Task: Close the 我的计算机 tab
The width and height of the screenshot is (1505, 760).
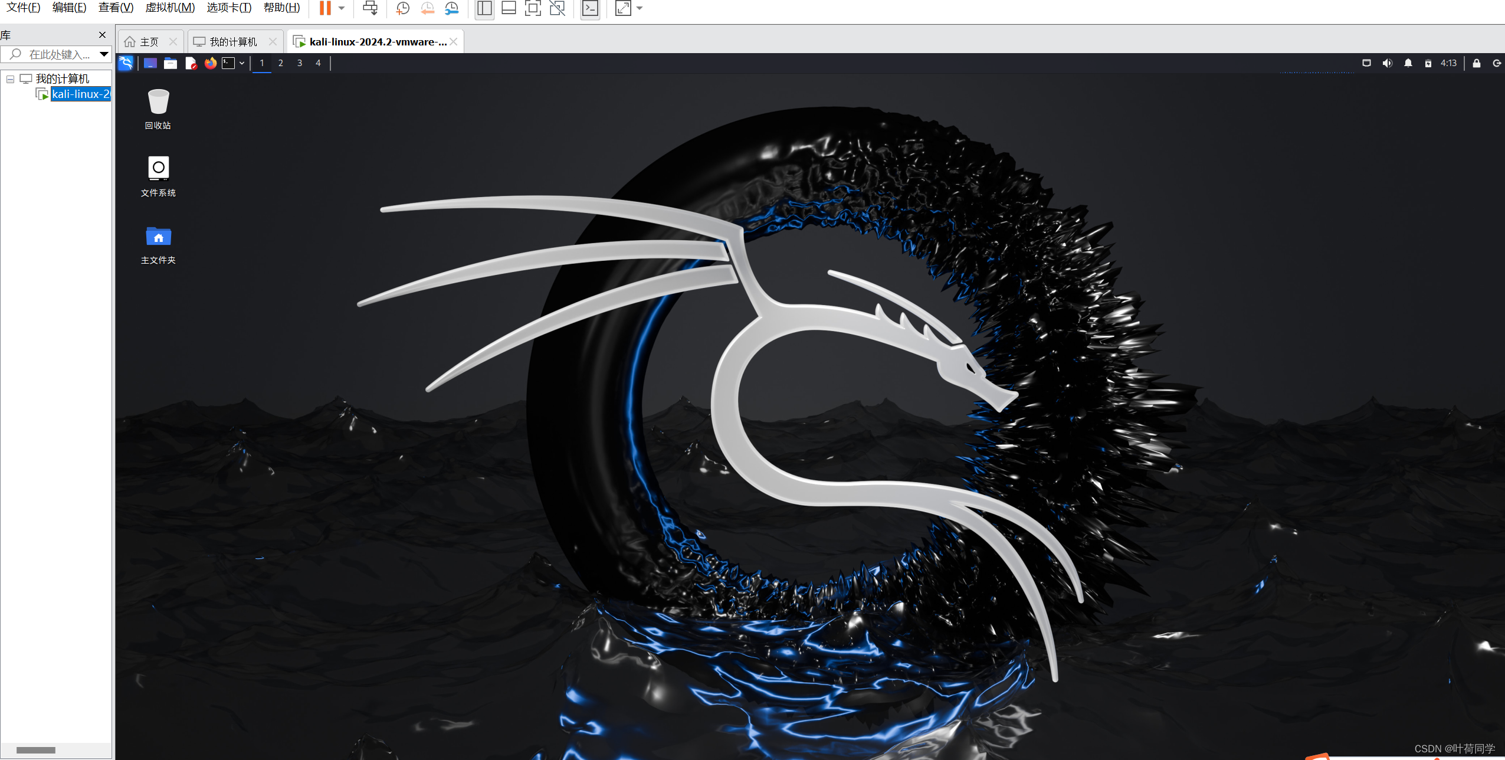Action: coord(273,42)
